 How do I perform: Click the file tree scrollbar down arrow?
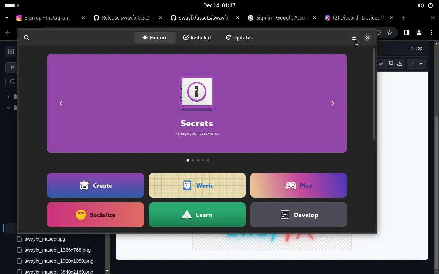107,271
